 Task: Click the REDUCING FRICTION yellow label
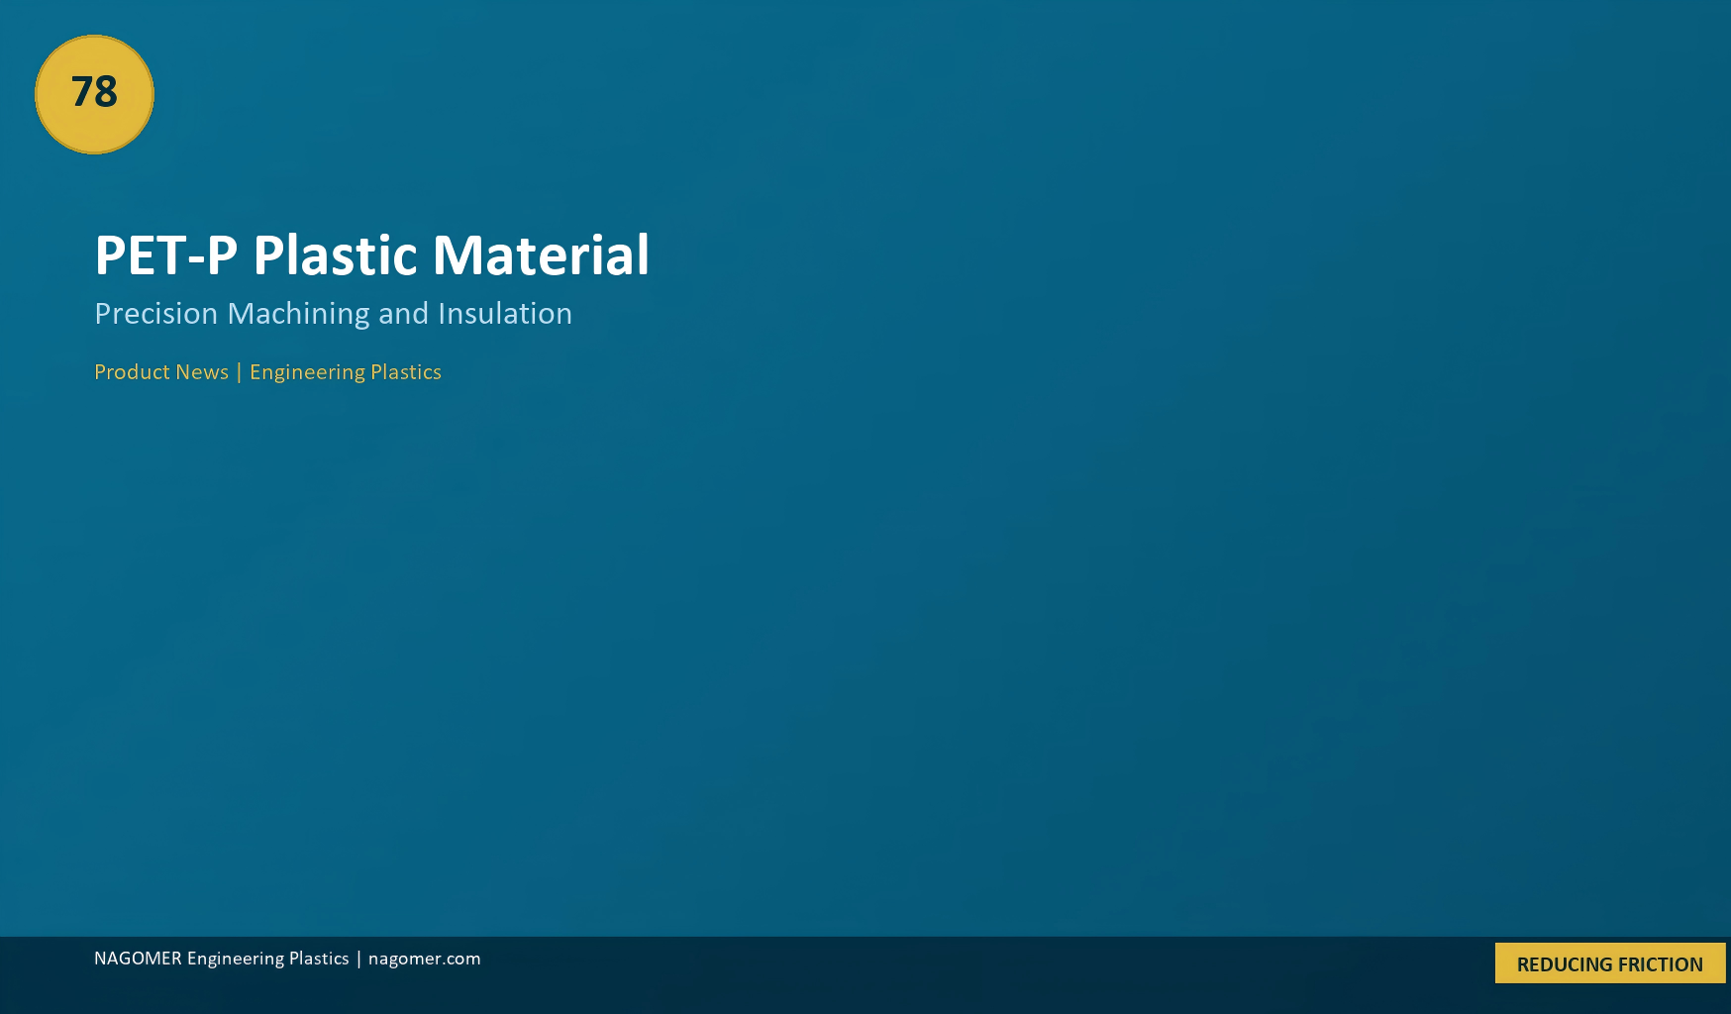point(1610,963)
